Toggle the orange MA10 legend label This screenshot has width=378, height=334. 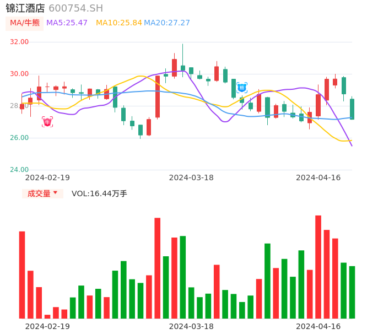click(x=118, y=23)
